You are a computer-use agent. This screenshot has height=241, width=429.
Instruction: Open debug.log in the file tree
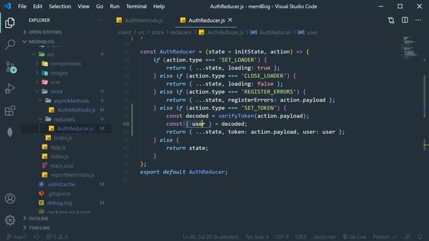pos(59,203)
